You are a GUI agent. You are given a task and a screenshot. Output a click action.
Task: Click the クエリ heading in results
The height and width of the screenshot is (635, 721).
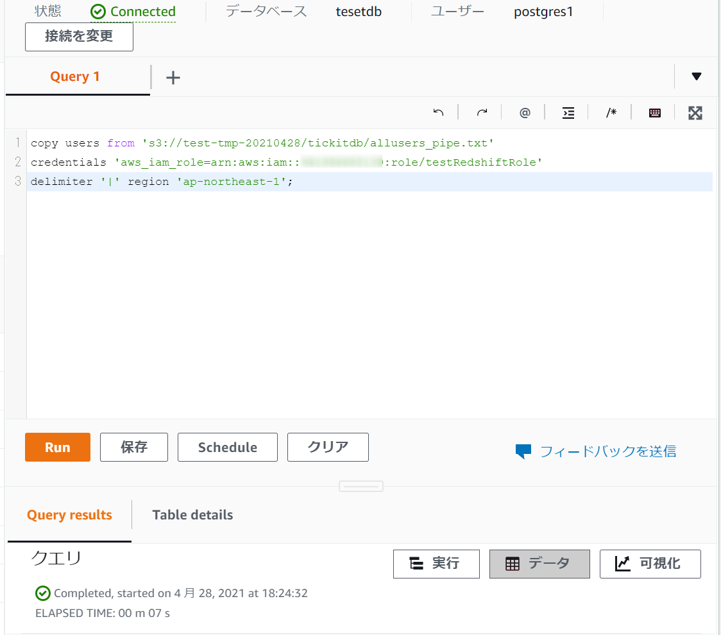click(x=56, y=558)
